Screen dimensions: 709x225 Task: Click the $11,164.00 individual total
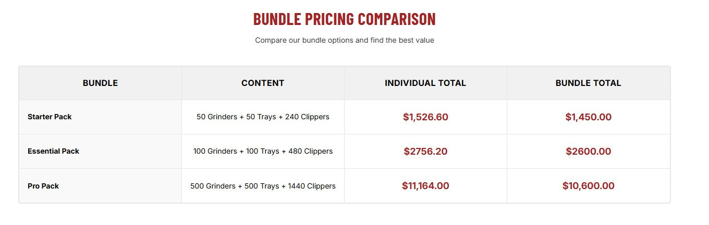(425, 186)
